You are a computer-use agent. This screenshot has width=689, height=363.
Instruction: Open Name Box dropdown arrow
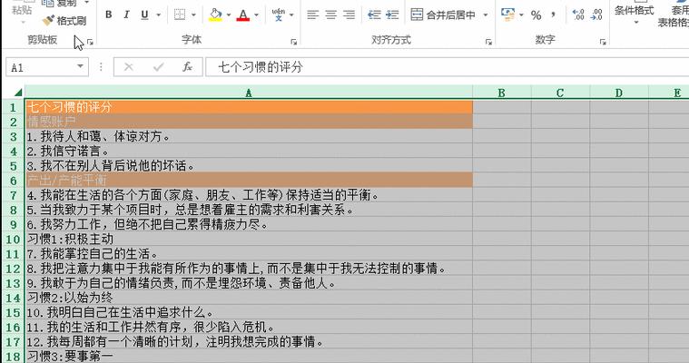coord(81,66)
